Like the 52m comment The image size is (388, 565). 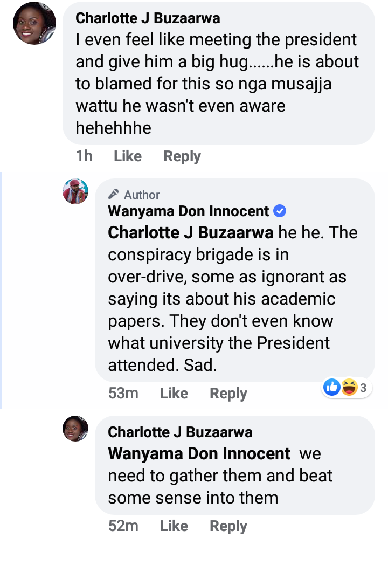[174, 526]
